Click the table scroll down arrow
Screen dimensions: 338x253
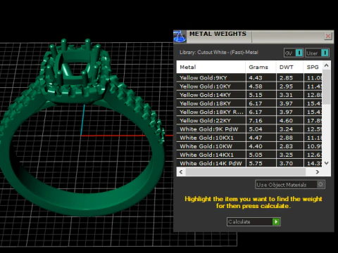327,163
